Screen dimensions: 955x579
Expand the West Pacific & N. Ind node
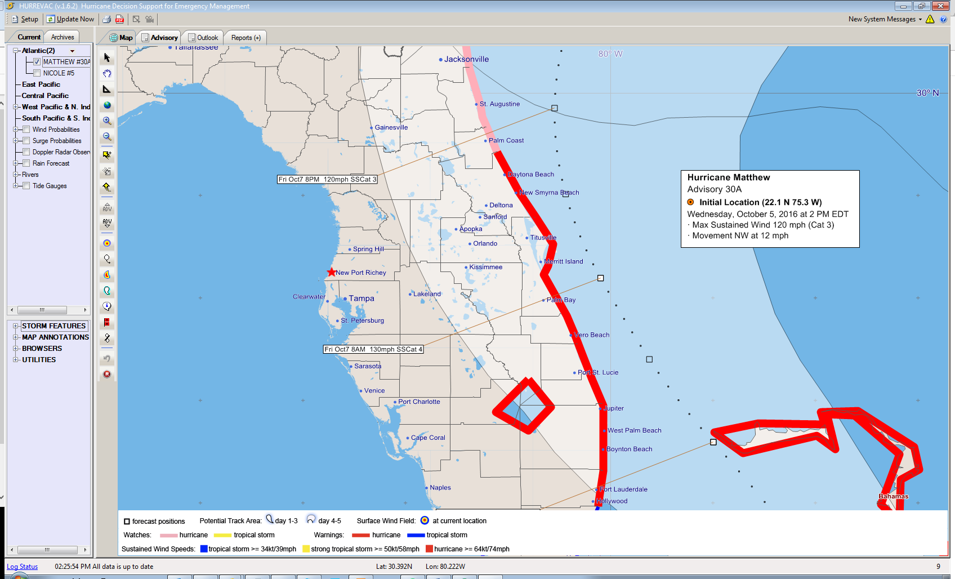point(16,107)
